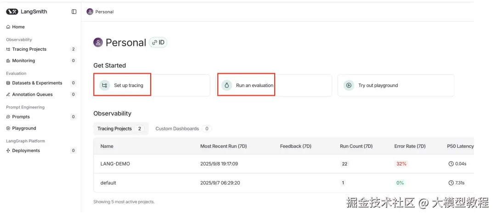Click the Prompts icon in the sidebar
Screen dimensions: 496x216
pos(8,117)
